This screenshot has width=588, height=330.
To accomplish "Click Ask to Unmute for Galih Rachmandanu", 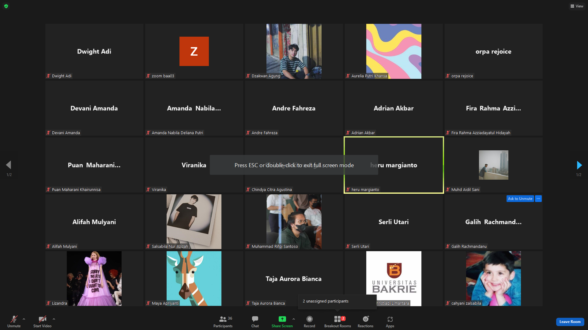I will [x=520, y=199].
